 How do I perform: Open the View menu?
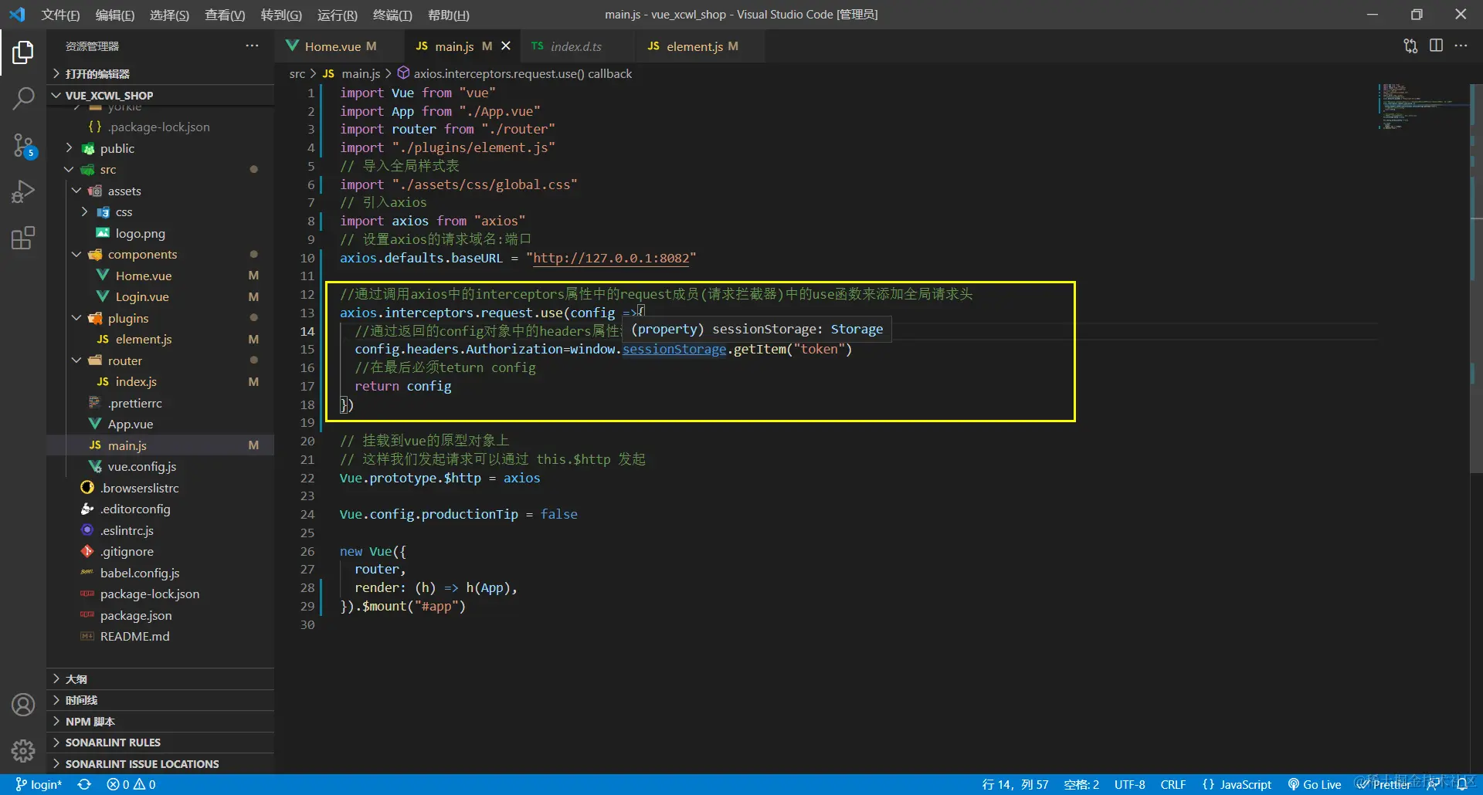pyautogui.click(x=225, y=15)
